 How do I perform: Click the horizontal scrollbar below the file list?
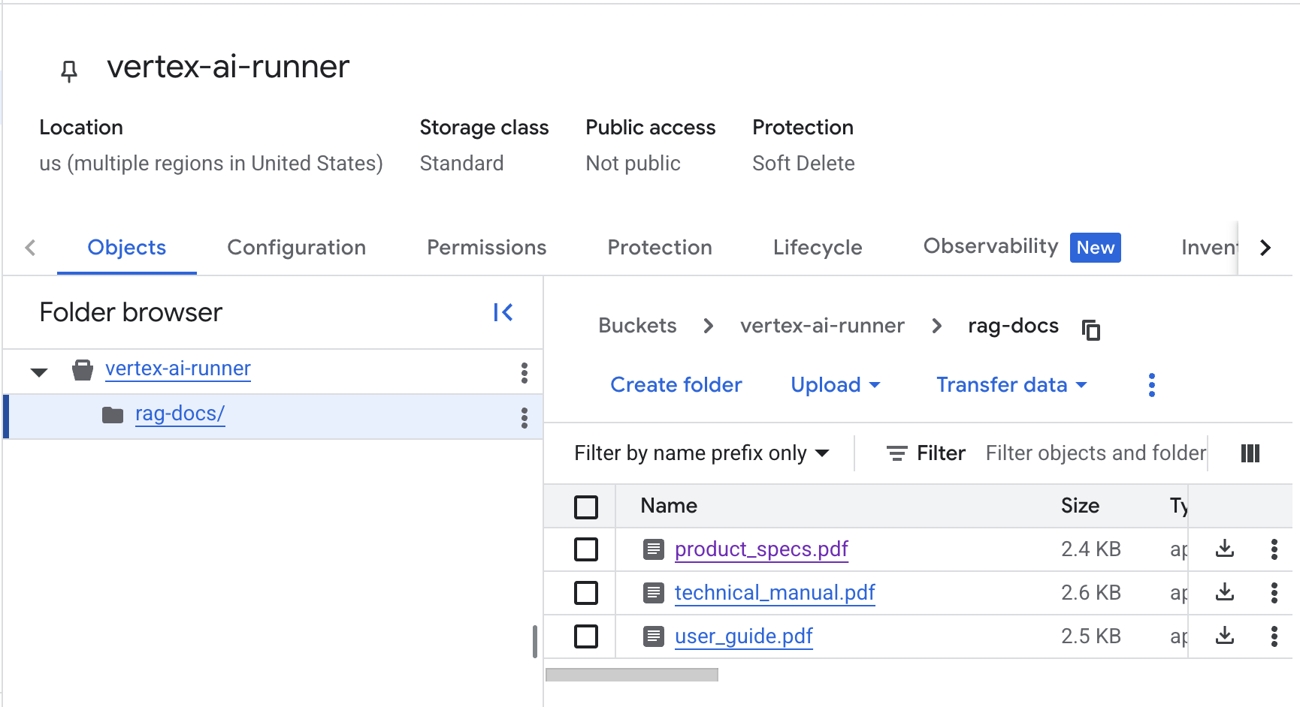(x=632, y=674)
